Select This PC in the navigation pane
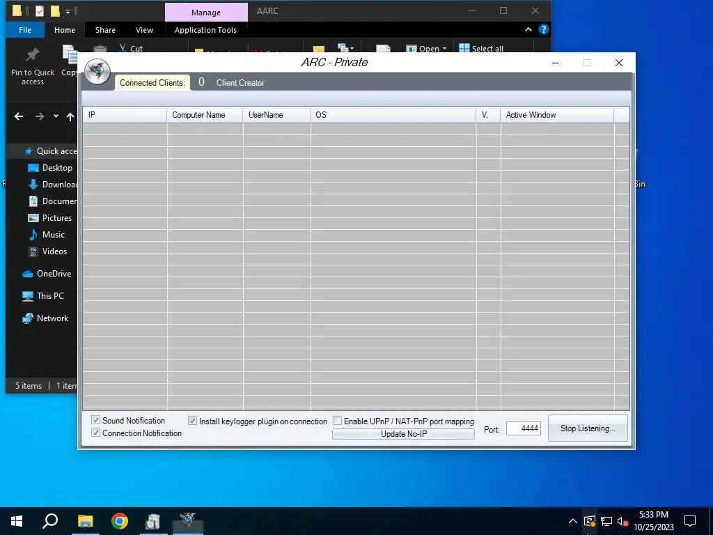Screen dimensions: 713x535 click(43, 295)
